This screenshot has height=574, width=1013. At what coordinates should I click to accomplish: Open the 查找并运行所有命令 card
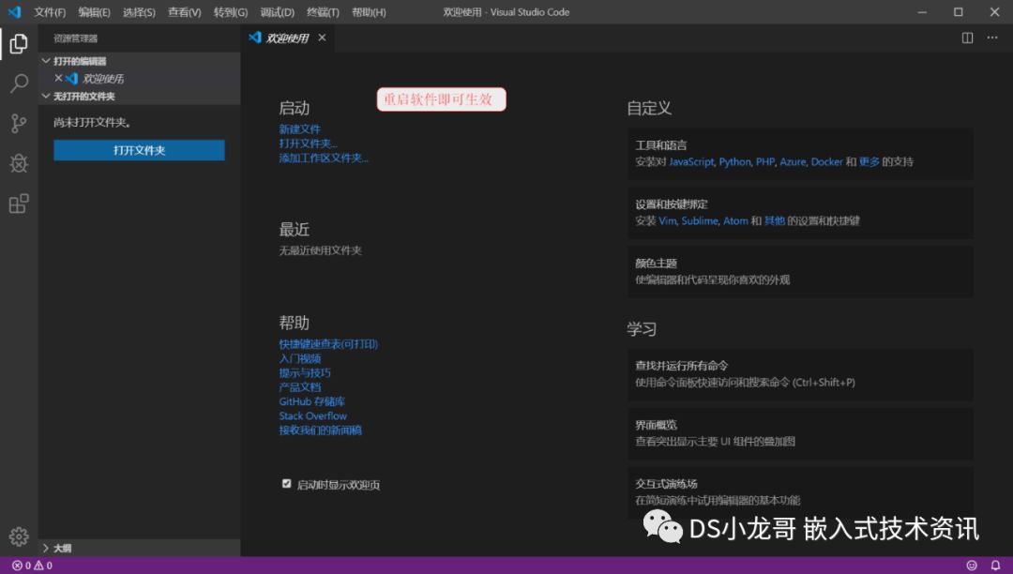point(800,374)
